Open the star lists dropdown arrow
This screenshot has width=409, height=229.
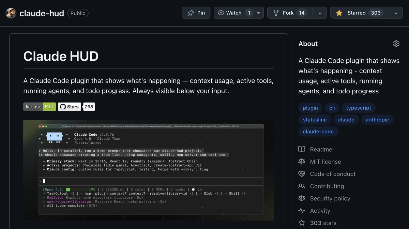tap(396, 13)
